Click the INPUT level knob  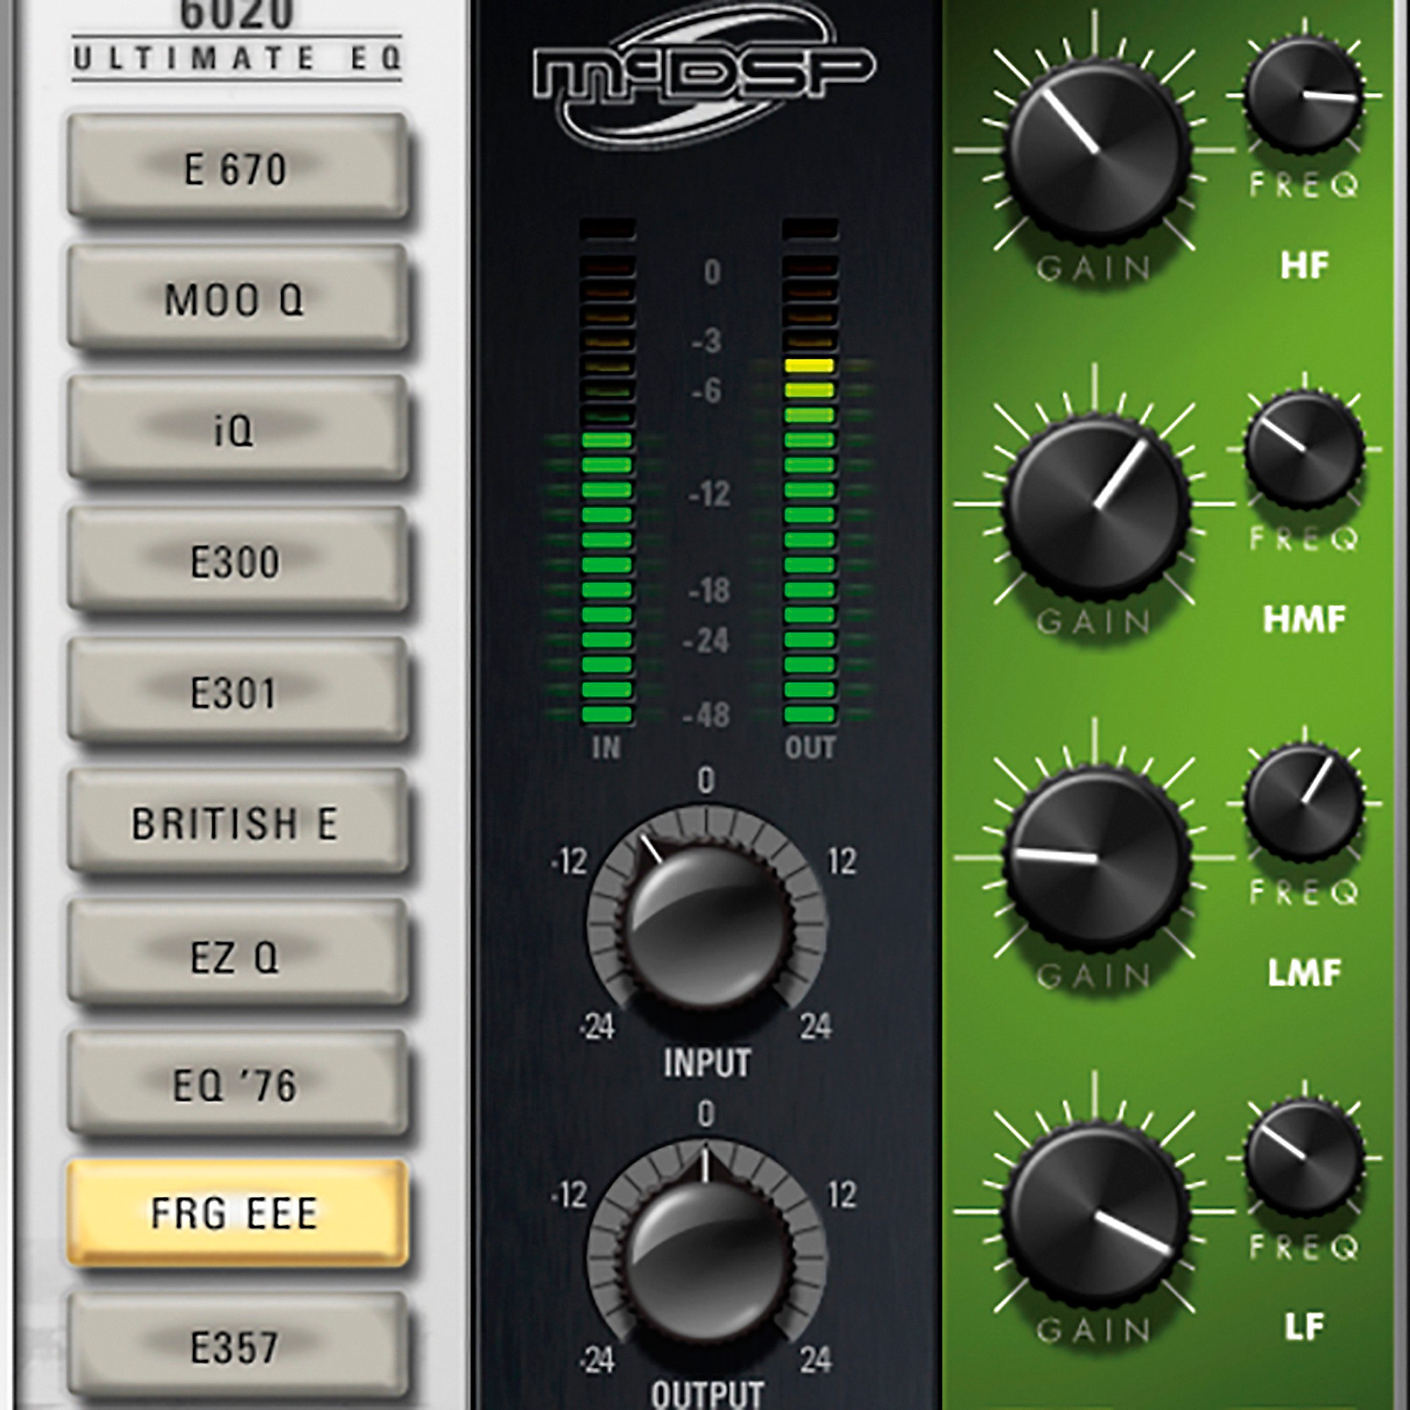[x=706, y=926]
